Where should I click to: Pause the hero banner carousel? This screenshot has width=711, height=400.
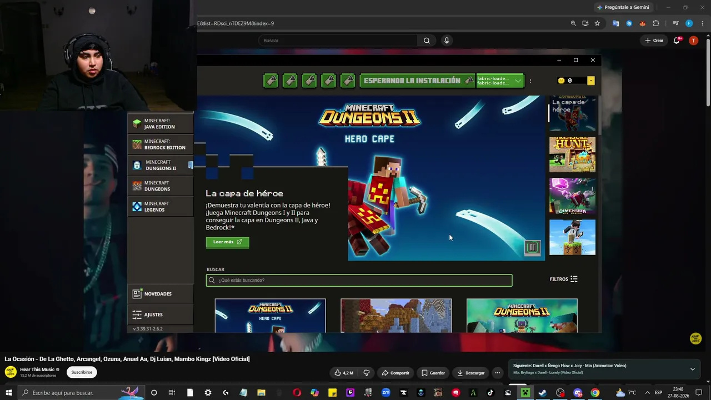pyautogui.click(x=532, y=247)
